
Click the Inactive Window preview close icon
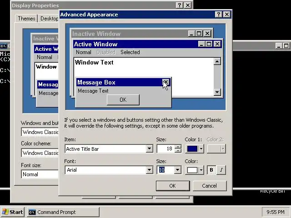click(x=207, y=34)
